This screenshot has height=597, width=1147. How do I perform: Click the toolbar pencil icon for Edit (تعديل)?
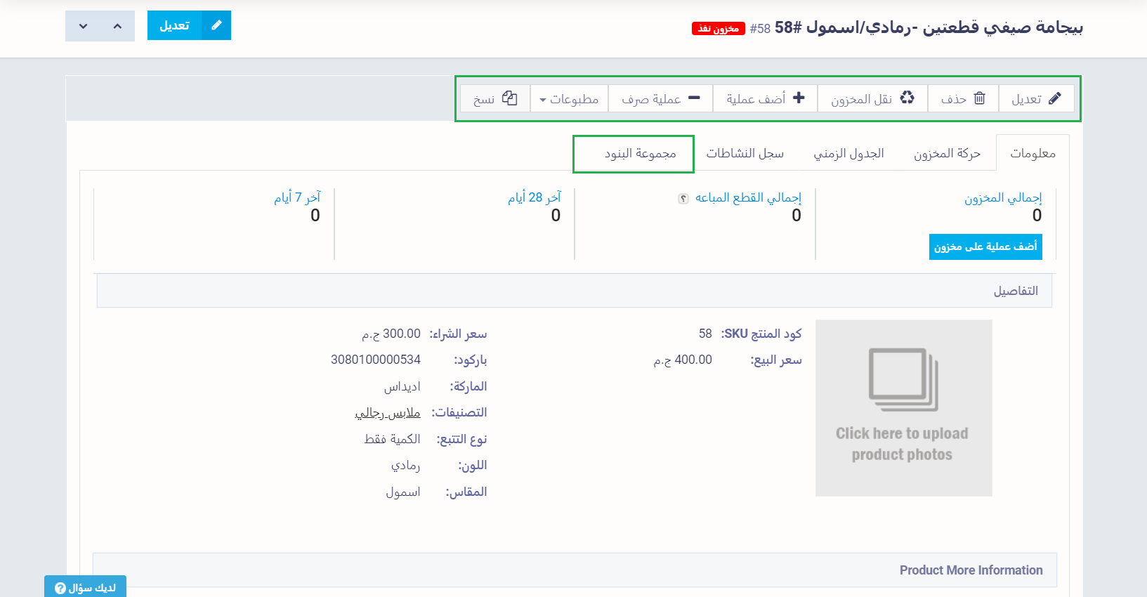click(1054, 98)
